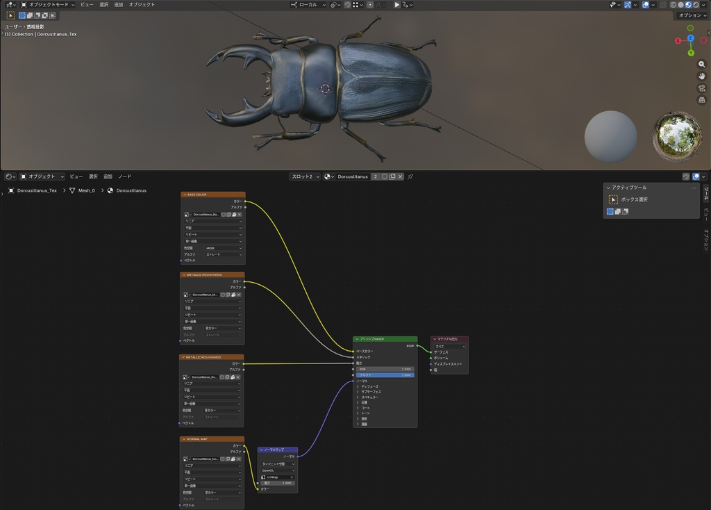This screenshot has height=510, width=711.
Task: Open the スロット2 material slot dropdown
Action: click(x=306, y=176)
